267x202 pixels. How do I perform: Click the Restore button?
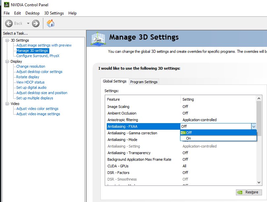click(x=249, y=192)
